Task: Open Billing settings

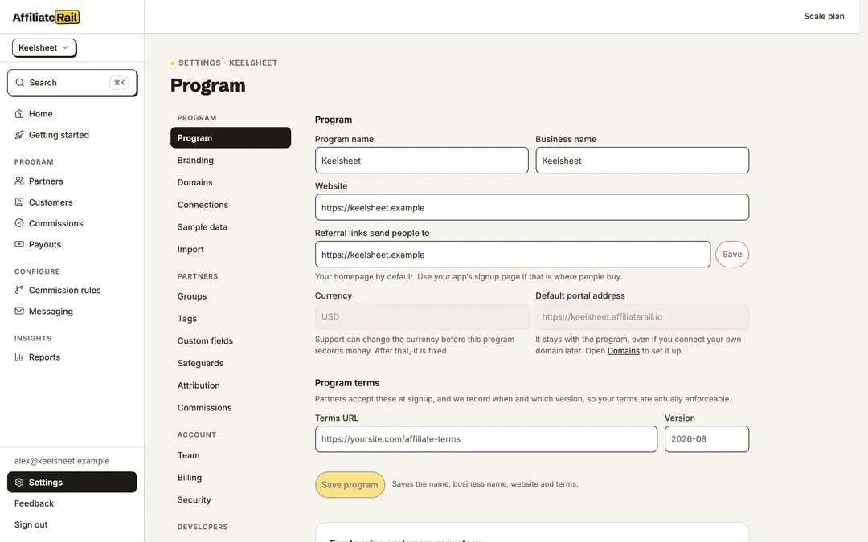Action: pyautogui.click(x=231, y=477)
